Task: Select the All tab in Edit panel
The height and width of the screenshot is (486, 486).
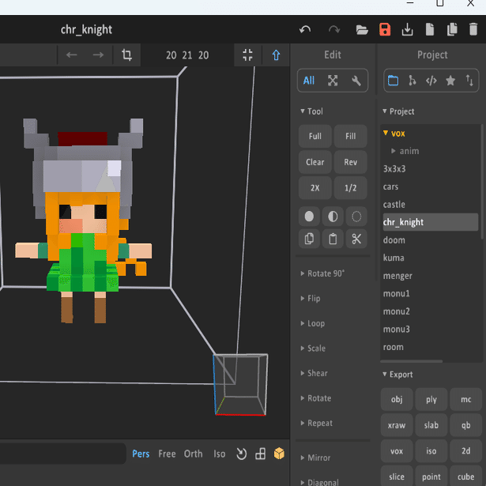Action: tap(309, 81)
